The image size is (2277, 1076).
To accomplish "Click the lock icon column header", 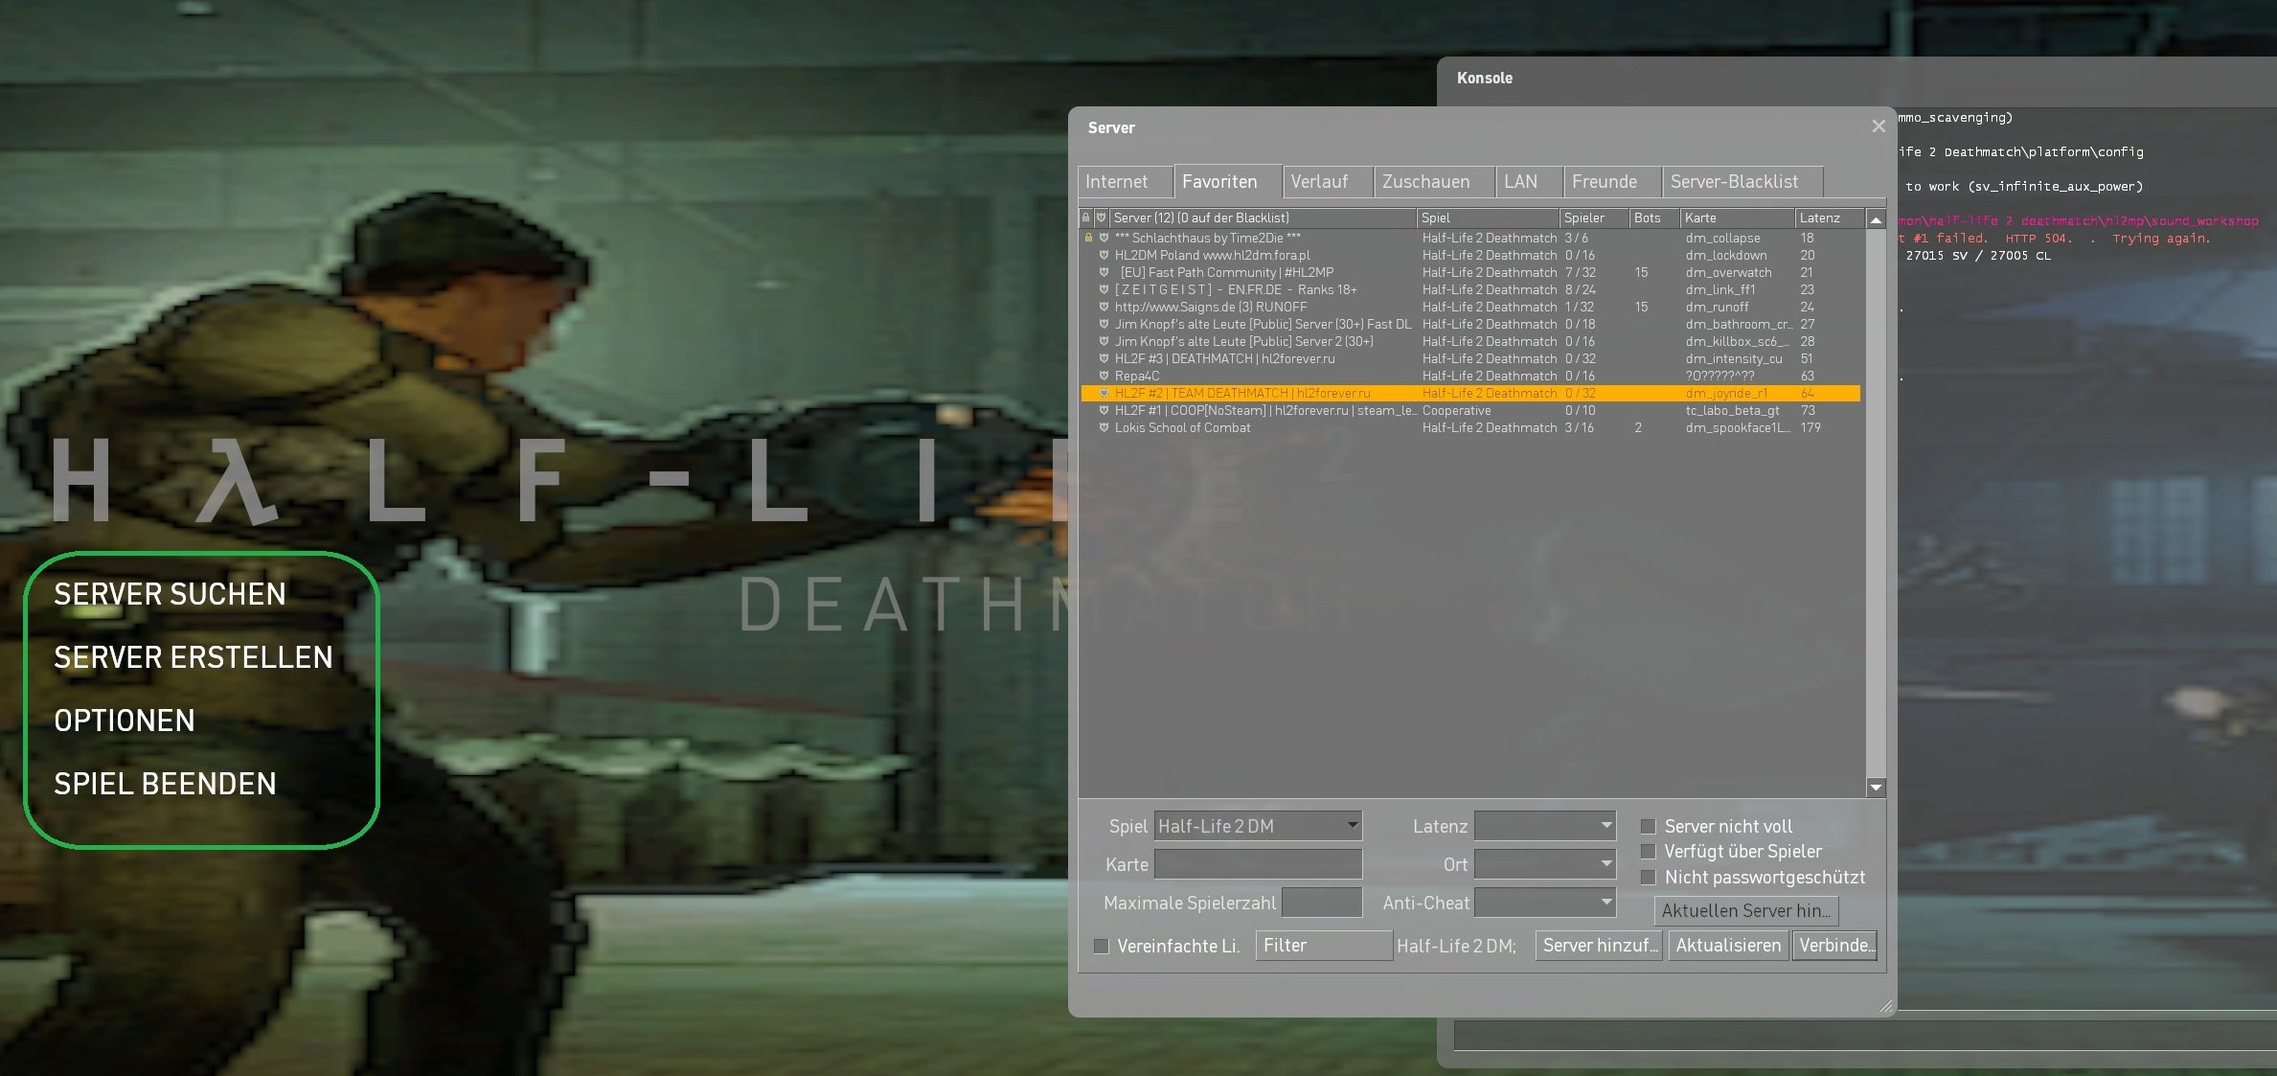I will (1085, 217).
